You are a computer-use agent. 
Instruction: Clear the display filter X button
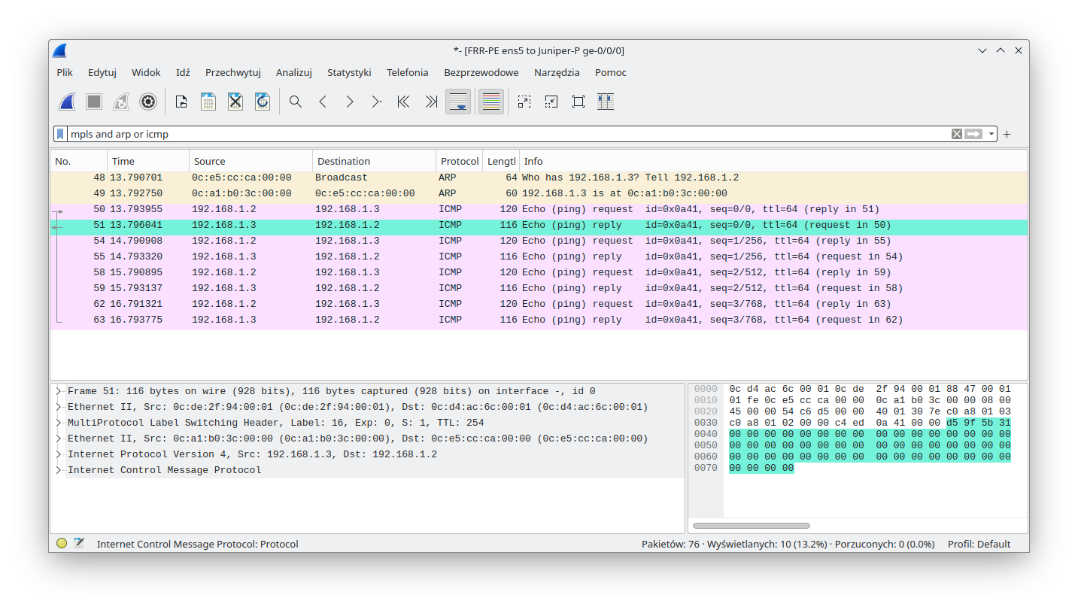pos(957,134)
